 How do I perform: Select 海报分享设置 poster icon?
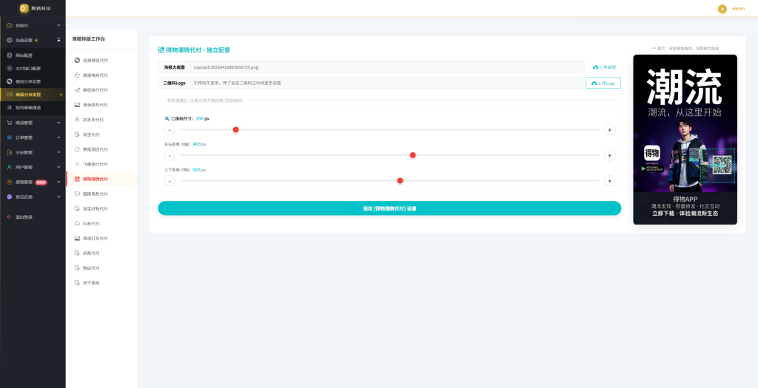[10, 95]
